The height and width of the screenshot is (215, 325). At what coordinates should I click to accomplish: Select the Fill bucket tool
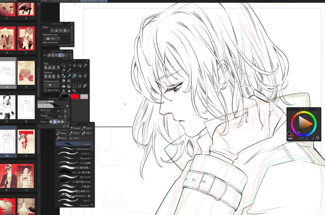(63, 86)
